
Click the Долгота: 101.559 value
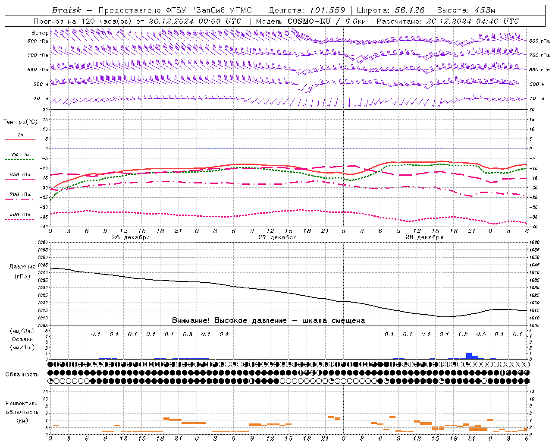tap(307, 10)
